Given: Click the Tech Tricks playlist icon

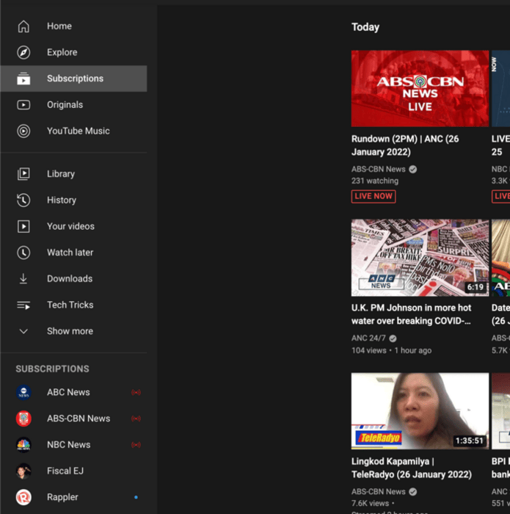Looking at the screenshot, I should (23, 305).
